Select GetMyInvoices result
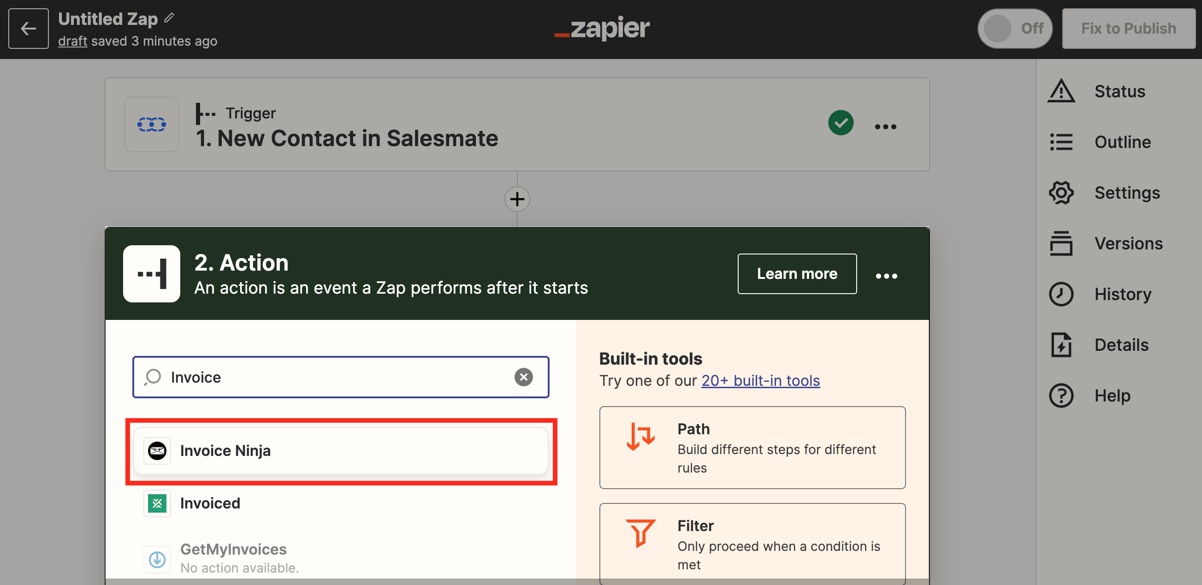This screenshot has height=585, width=1202. (x=341, y=558)
